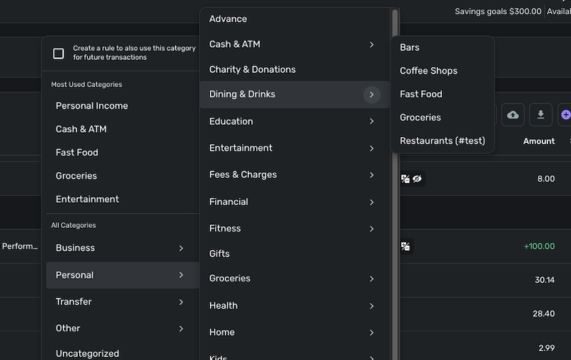Choose the Uncategorized category
The height and width of the screenshot is (360, 571).
point(87,354)
